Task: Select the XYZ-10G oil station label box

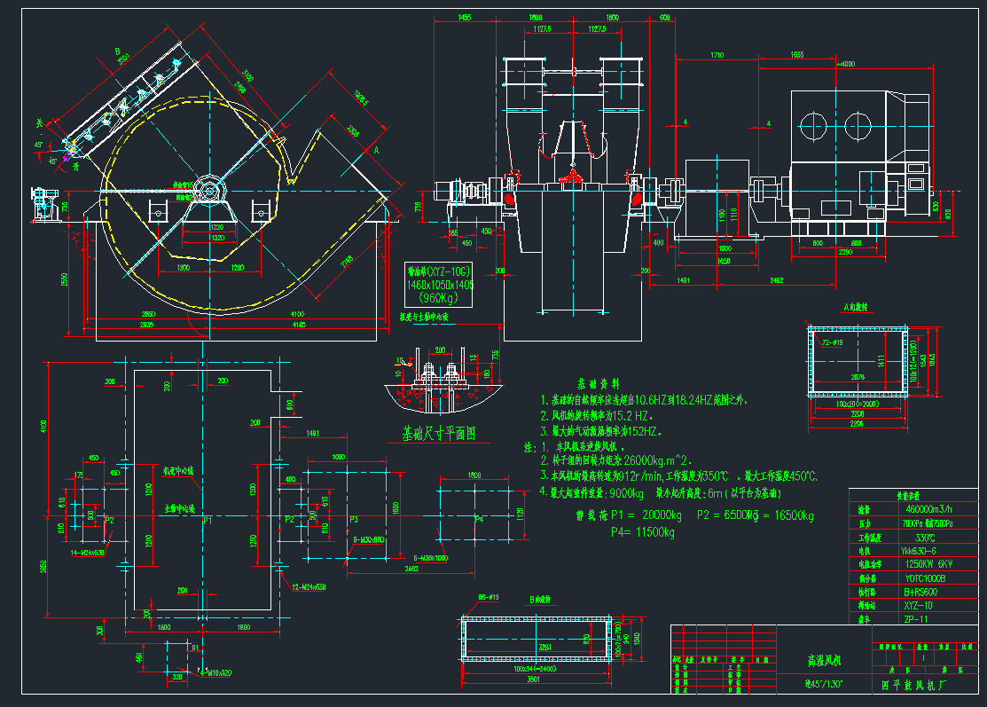Action: [440, 285]
